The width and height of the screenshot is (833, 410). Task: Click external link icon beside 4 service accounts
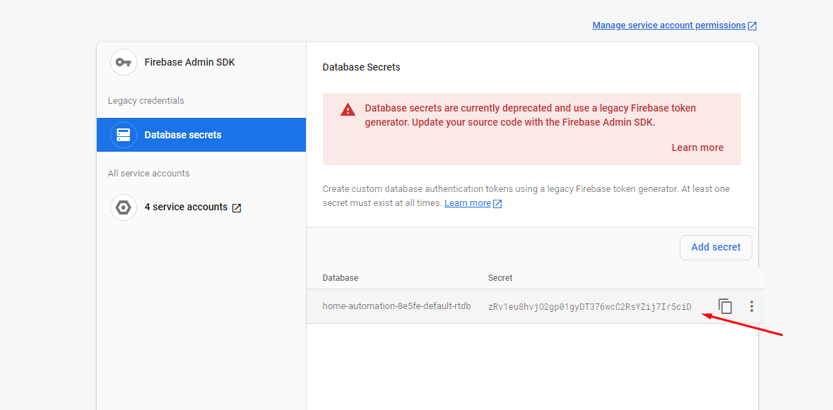pos(237,208)
